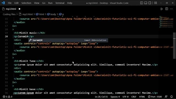Screen dimensions: 176x99
Task: Click the html breadcrumb element
Action: click(40, 14)
